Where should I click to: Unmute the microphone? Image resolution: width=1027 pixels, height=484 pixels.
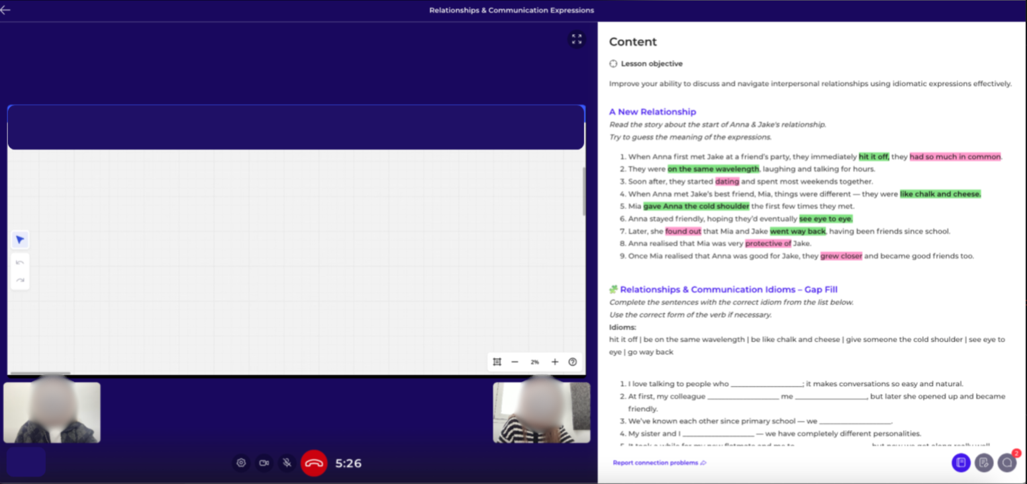pos(287,463)
